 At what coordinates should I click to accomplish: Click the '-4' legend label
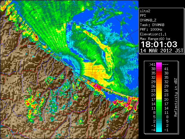[x=153, y=130]
